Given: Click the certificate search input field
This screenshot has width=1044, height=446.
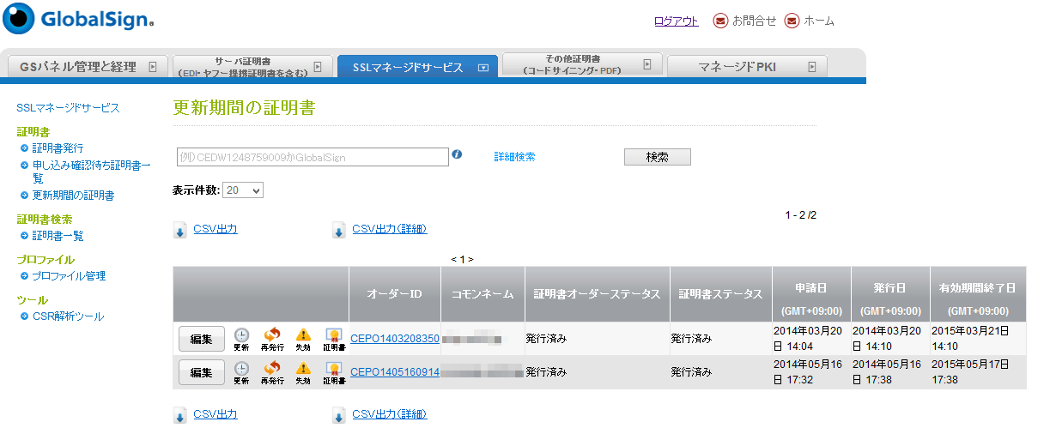Looking at the screenshot, I should [x=313, y=157].
